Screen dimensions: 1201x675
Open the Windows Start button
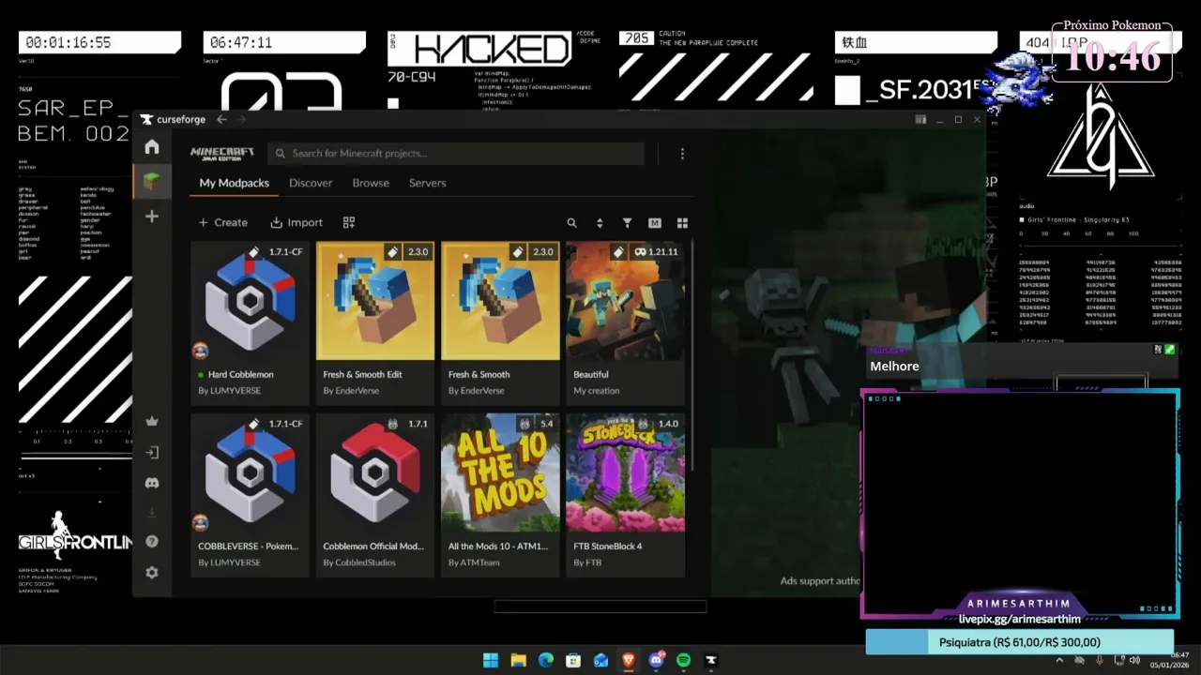coord(491,660)
